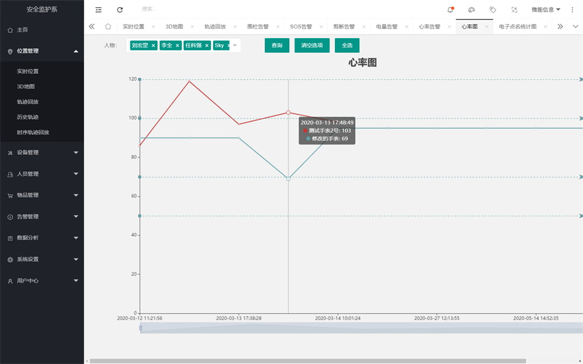Click the 查询 button

(277, 45)
